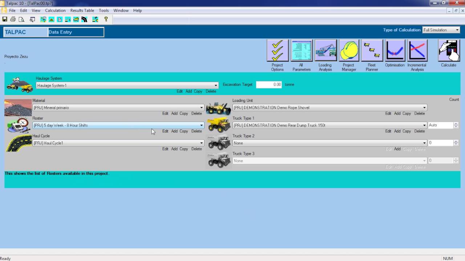Open the View menu
The height and width of the screenshot is (261, 465).
(36, 11)
